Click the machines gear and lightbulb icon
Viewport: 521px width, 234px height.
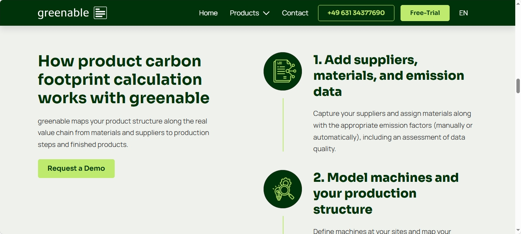[x=283, y=189]
